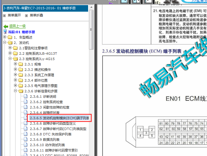
Task: Click the folder icon beside 2.2 控制系统JLB-4G13T
Action: click(x=15, y=53)
